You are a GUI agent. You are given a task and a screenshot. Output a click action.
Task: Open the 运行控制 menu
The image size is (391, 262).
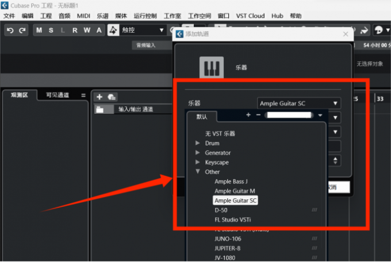coord(145,16)
